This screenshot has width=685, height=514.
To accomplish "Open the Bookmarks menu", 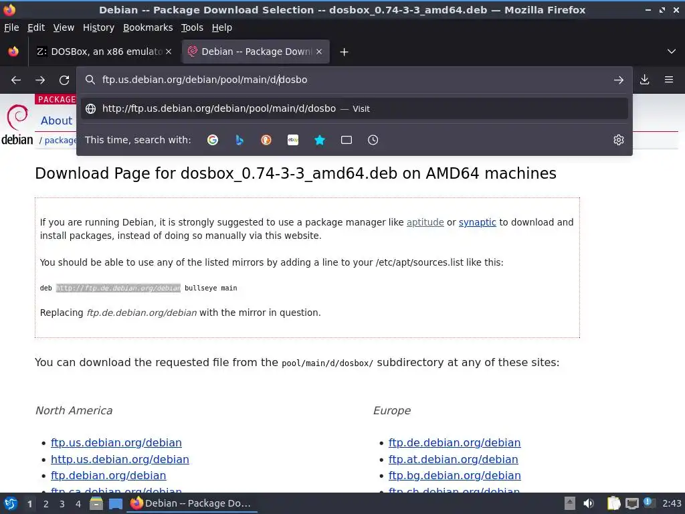I will coord(148,27).
